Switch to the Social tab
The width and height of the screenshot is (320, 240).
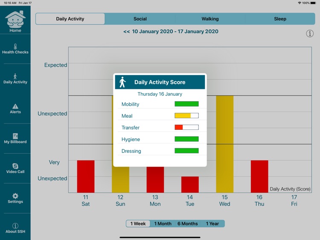pyautogui.click(x=140, y=19)
